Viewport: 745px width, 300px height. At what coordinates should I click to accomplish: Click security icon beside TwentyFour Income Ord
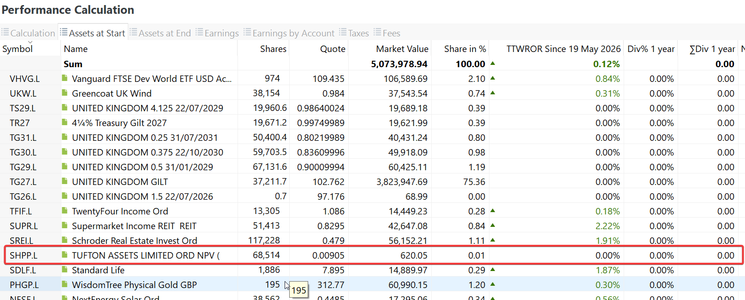click(65, 211)
